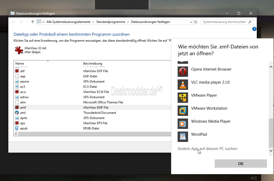
Task: Click the app list scrollbar thumb
Action: pos(271,133)
